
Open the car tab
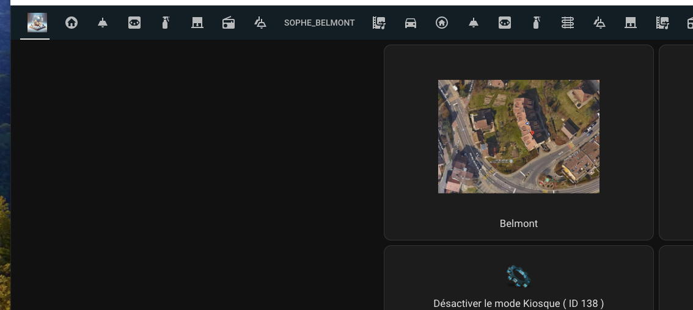[411, 23]
